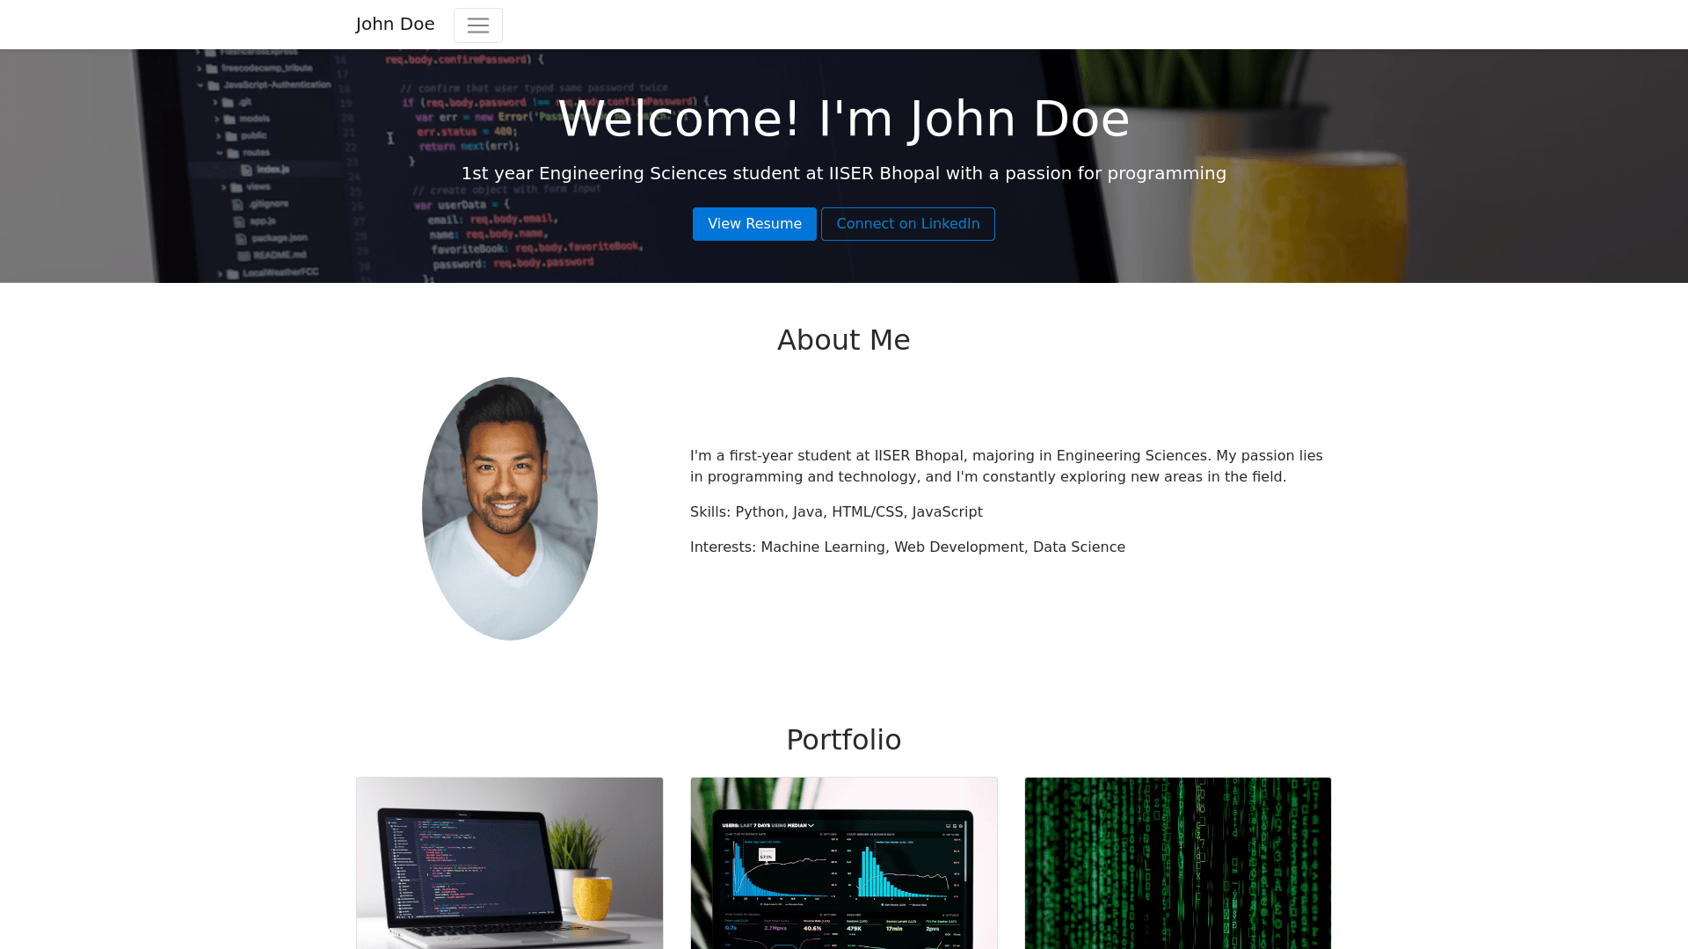Click the About Me section heading
The width and height of the screenshot is (1688, 949).
click(x=843, y=340)
